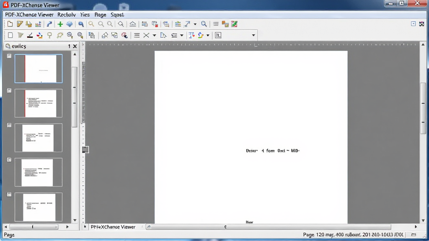Click the colored alignment bars icon
This screenshot has width=429, height=241.
click(x=178, y=24)
